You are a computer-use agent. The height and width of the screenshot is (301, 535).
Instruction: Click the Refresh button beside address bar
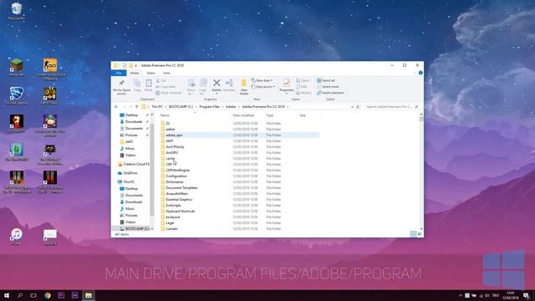358,107
